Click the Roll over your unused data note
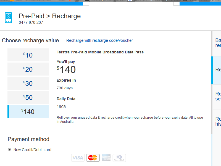 pyautogui.click(x=130, y=120)
